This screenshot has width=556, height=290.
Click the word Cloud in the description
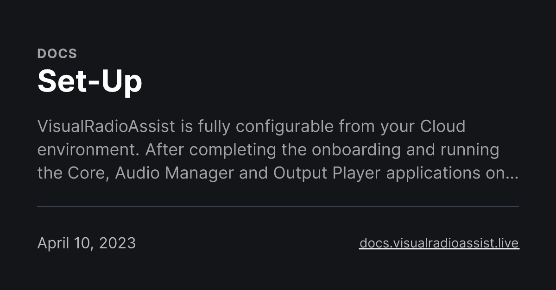pyautogui.click(x=442, y=126)
